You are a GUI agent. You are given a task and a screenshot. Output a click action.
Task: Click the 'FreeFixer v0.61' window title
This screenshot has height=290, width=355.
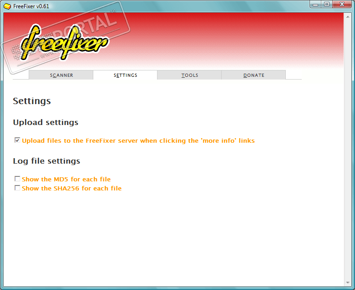click(x=31, y=6)
